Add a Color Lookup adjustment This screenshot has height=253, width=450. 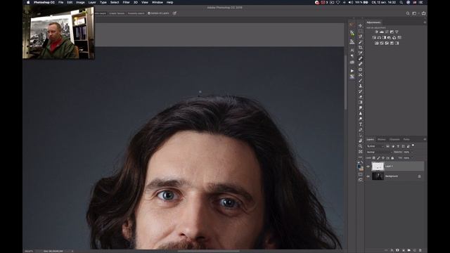point(399,37)
